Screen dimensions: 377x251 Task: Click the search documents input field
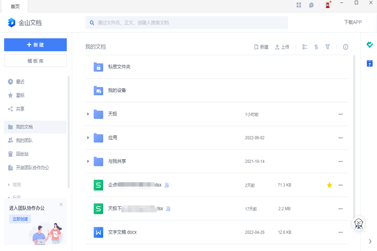[187, 23]
